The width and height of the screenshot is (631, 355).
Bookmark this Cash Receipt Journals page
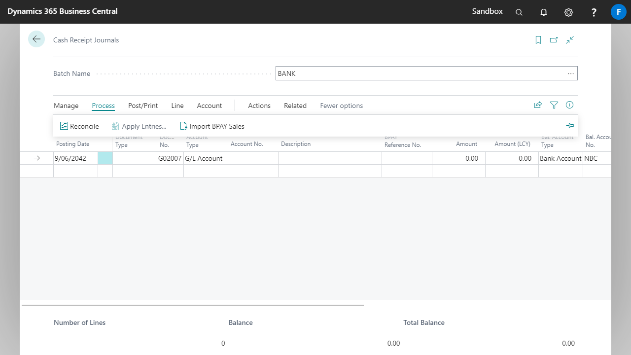click(x=538, y=40)
